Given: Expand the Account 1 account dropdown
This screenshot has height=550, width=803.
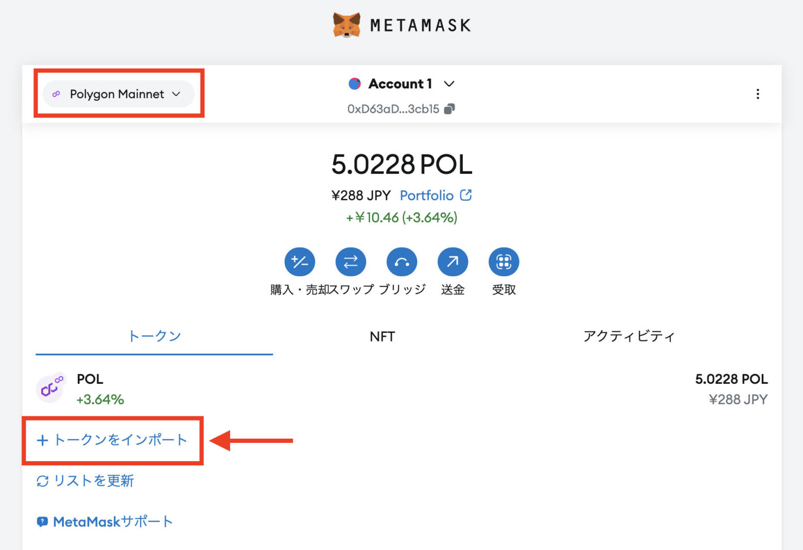Looking at the screenshot, I should point(449,84).
